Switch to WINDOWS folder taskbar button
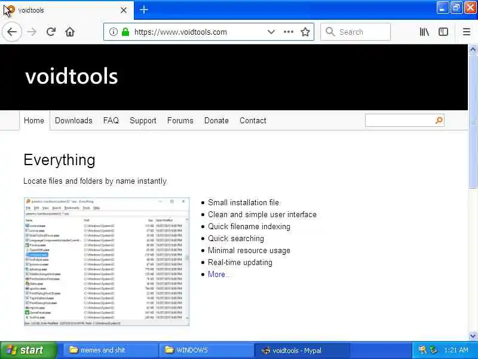 206,350
